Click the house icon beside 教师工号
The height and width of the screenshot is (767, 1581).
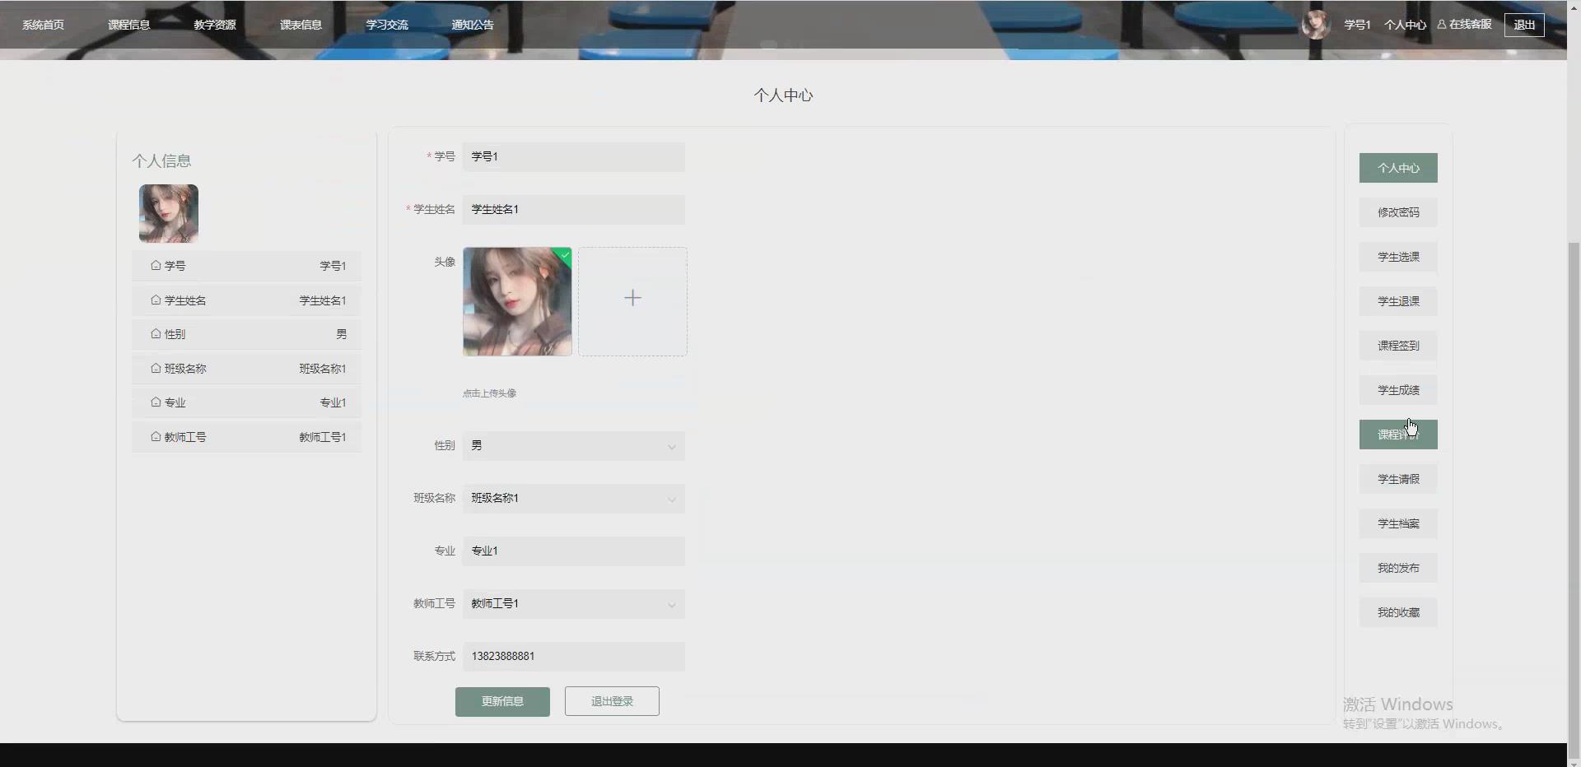pos(156,436)
